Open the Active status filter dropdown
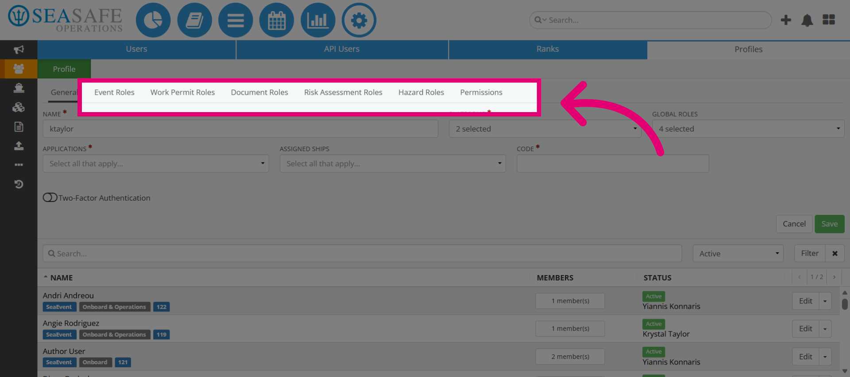 738,253
